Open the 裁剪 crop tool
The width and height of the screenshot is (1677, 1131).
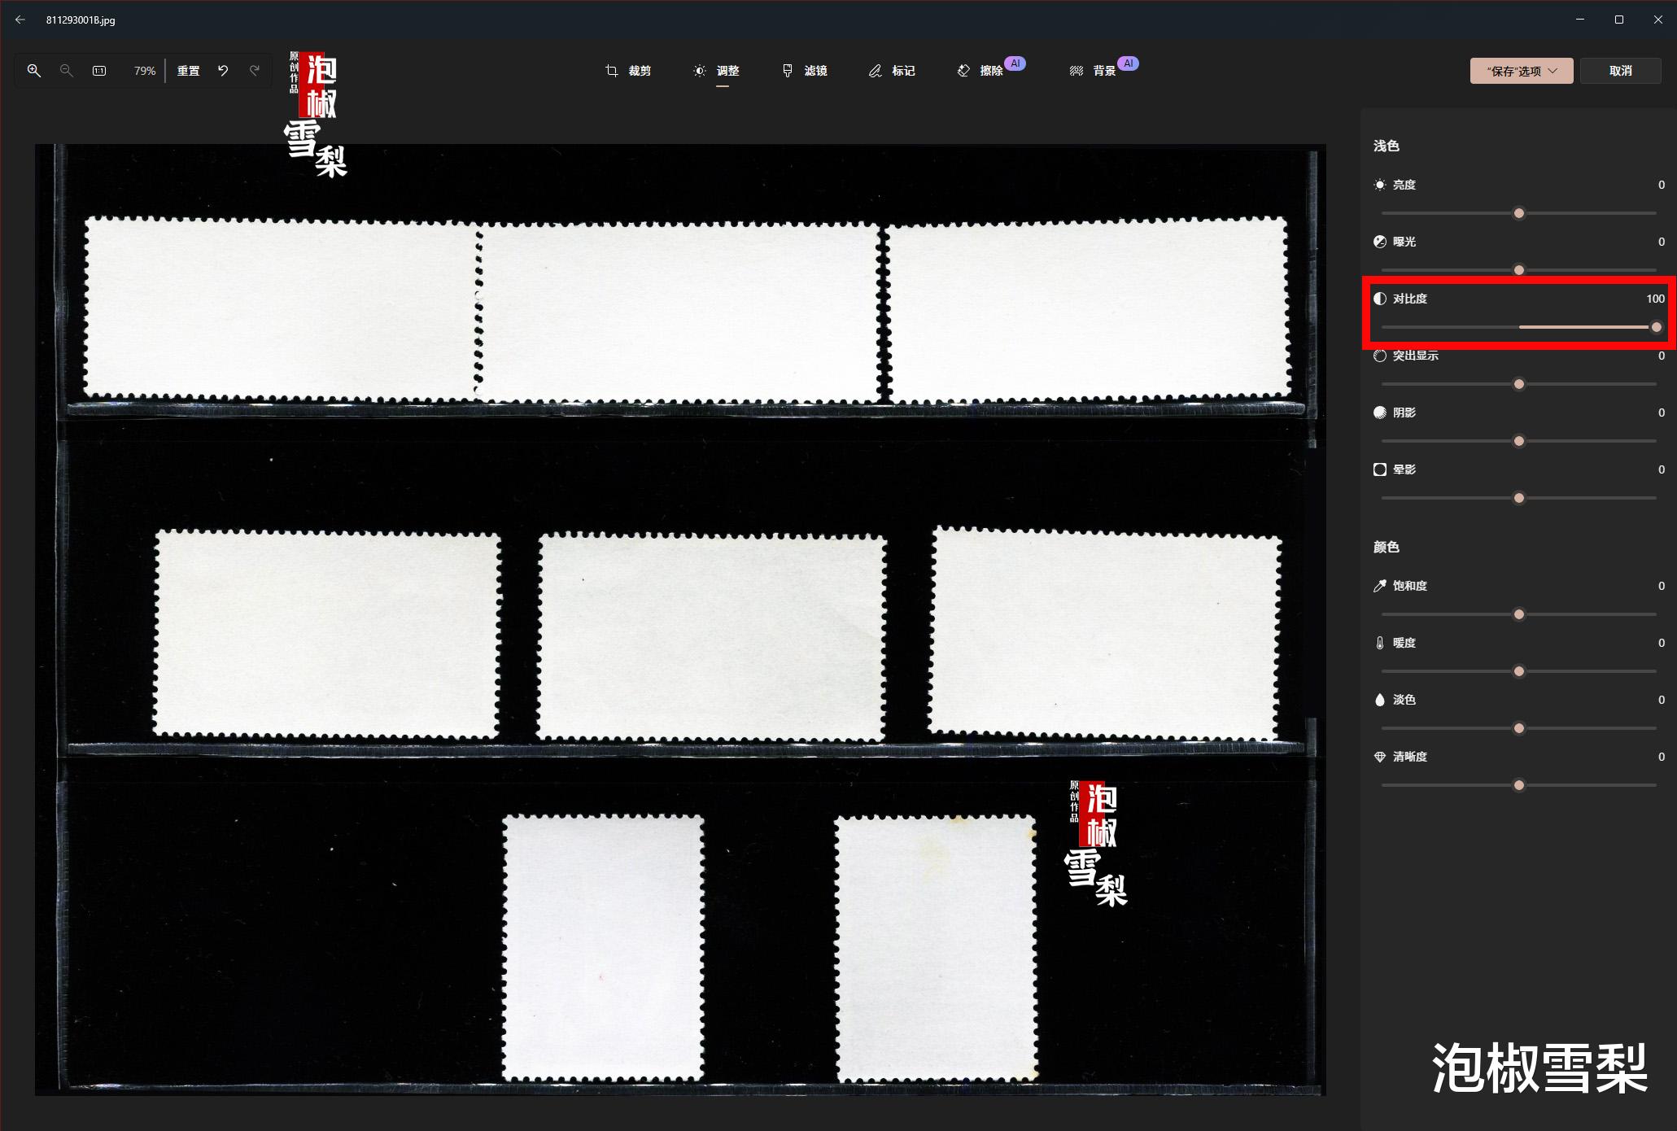[628, 71]
